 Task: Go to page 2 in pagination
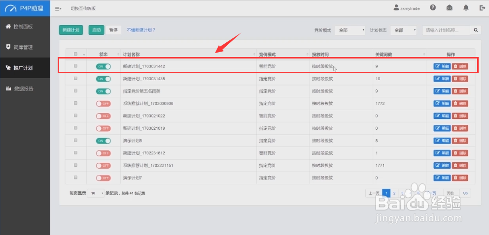click(394, 193)
